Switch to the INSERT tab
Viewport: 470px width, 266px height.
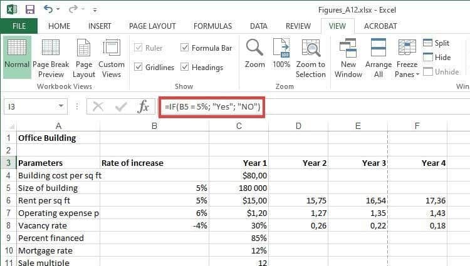coord(100,26)
